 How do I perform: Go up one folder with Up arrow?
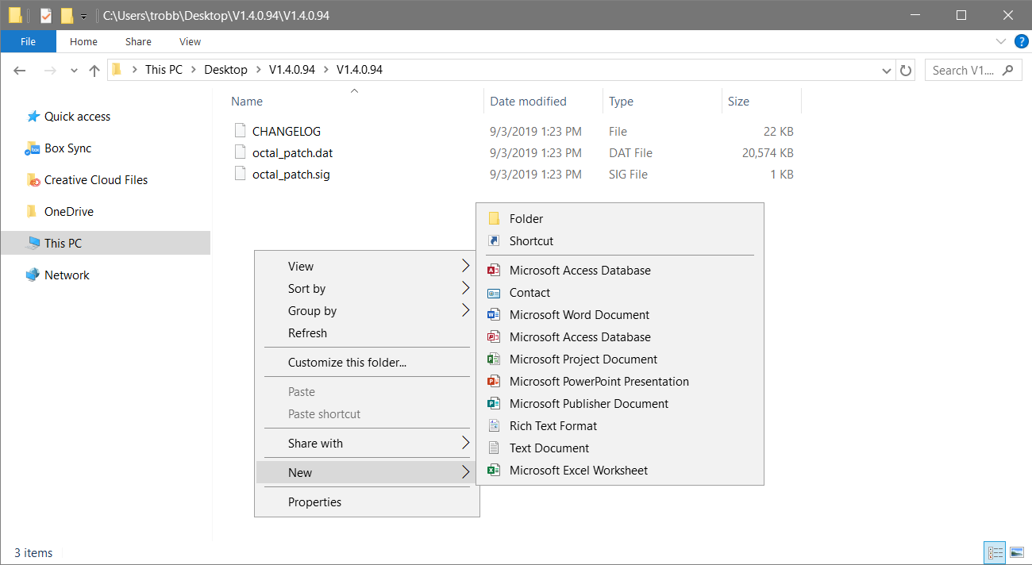pyautogui.click(x=94, y=70)
